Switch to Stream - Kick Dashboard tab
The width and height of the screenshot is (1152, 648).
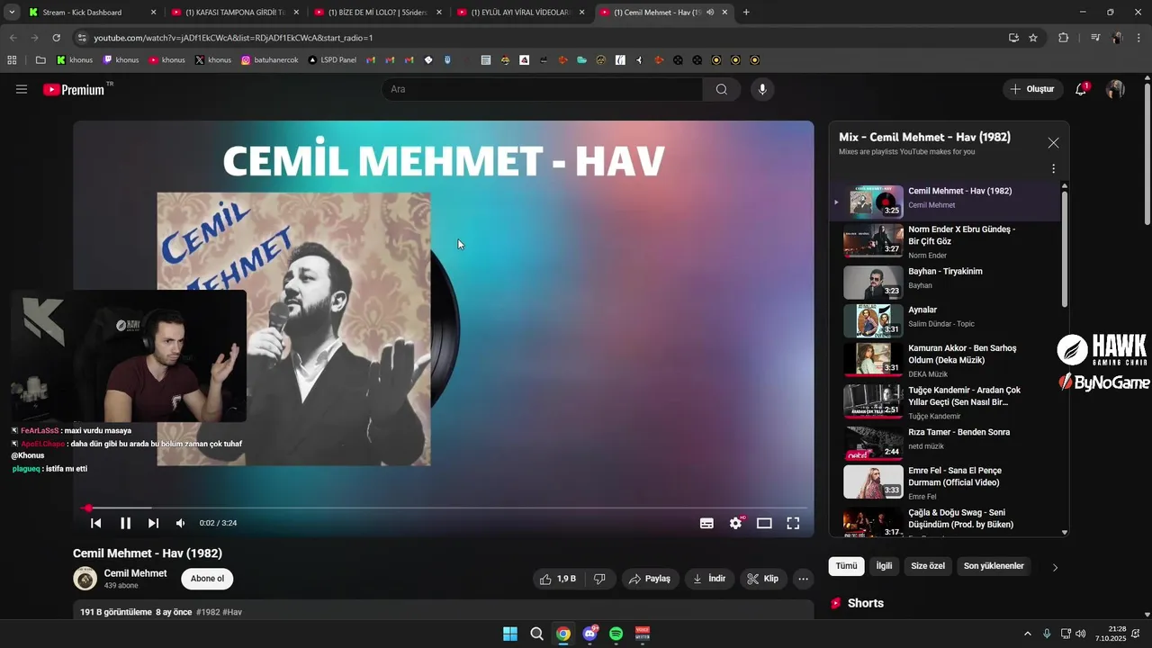coord(93,13)
